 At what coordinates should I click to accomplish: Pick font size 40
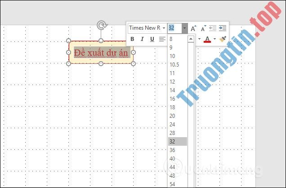click(178, 159)
